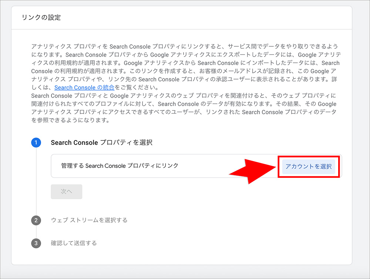Select the Search Console プロパティを選択 heading

point(102,142)
